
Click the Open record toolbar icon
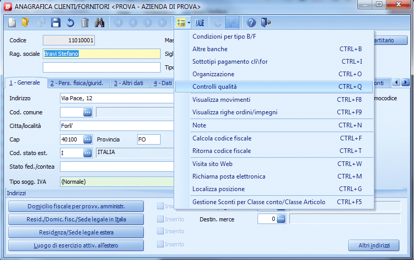click(26, 23)
